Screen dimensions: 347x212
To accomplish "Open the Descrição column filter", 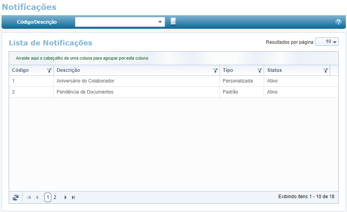I will point(215,71).
